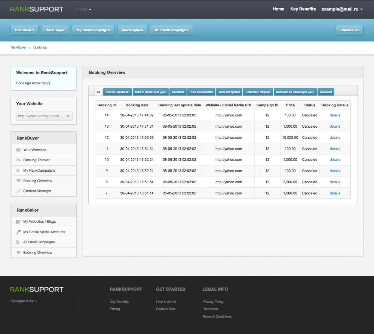Open the Dashboard button

24,30
